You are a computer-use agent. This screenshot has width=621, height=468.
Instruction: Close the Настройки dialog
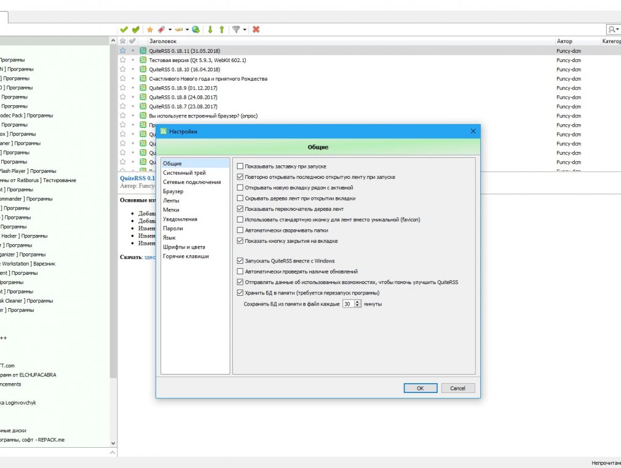pos(473,131)
